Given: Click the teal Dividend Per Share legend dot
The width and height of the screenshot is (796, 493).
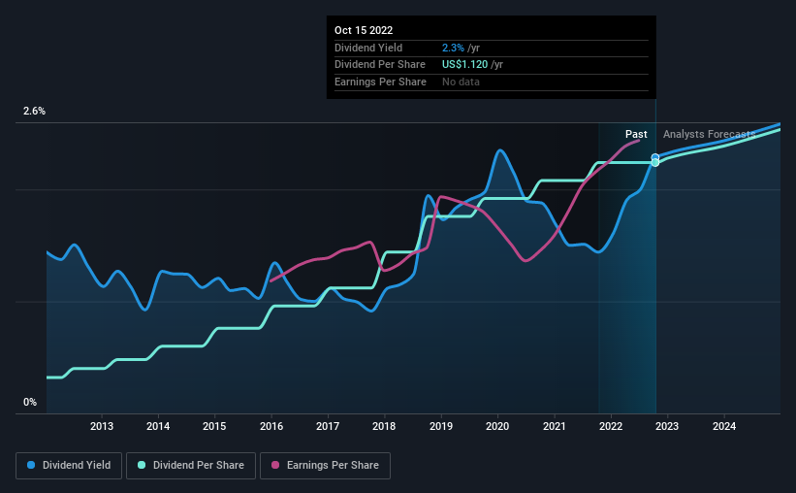Looking at the screenshot, I should [142, 465].
